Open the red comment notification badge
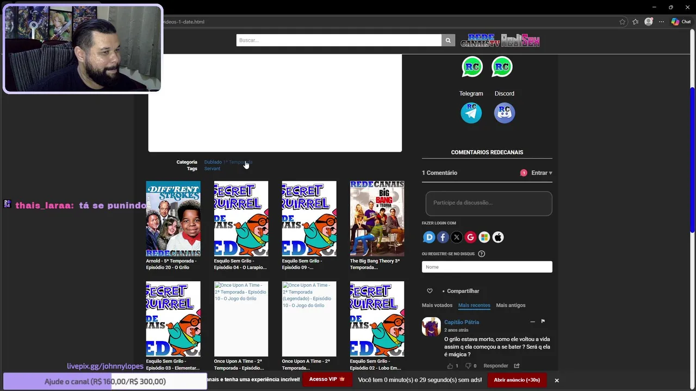The image size is (696, 391). click(x=524, y=173)
